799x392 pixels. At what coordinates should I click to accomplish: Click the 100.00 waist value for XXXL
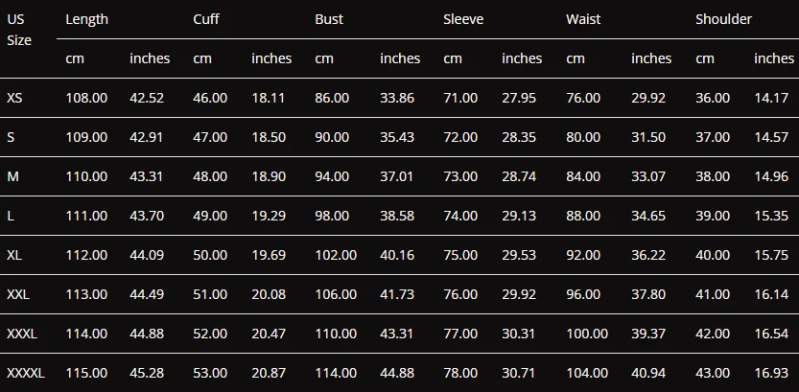pyautogui.click(x=587, y=334)
